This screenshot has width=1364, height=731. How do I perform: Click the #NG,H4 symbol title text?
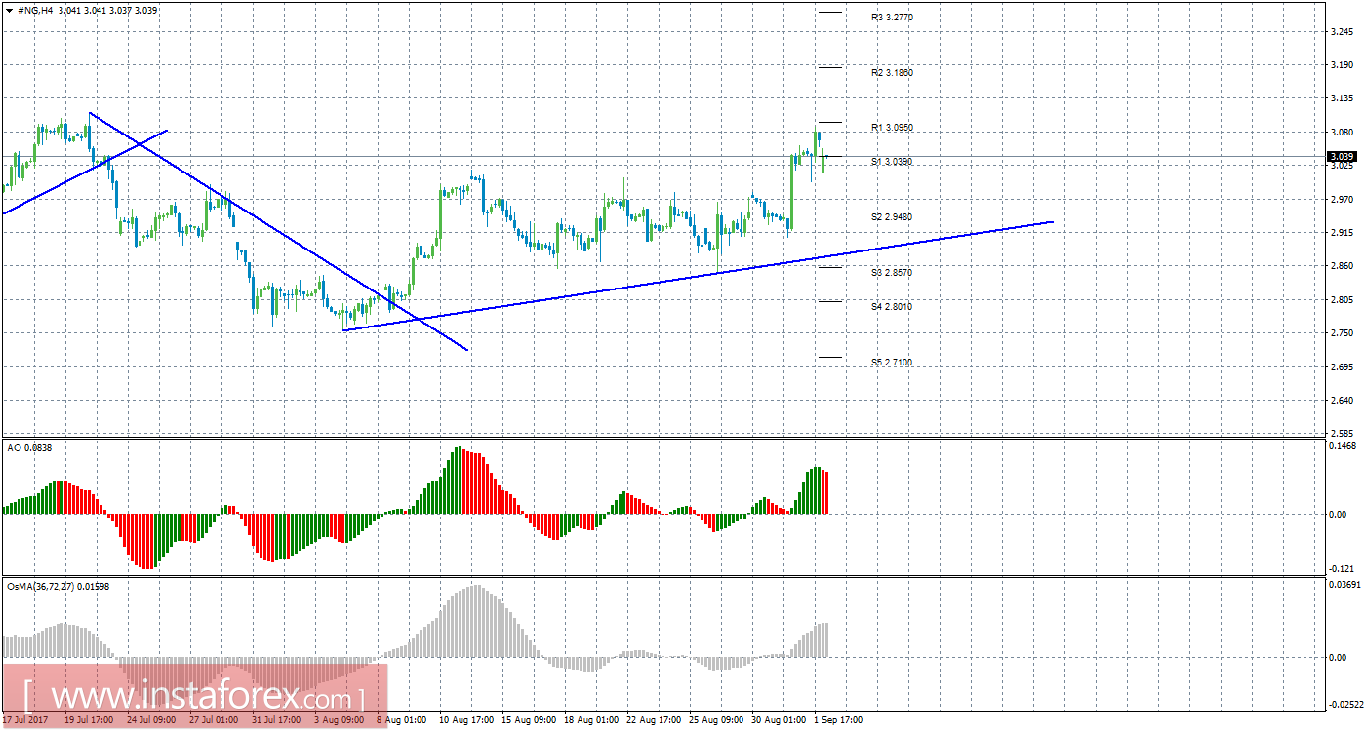34,10
